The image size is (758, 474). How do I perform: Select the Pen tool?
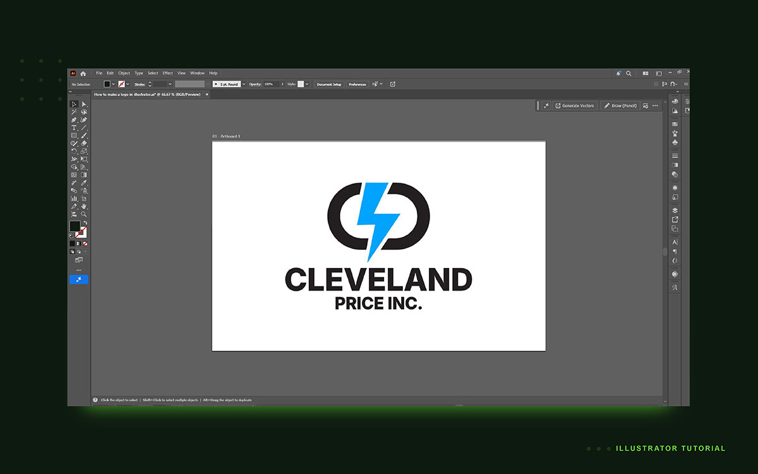pos(74,119)
